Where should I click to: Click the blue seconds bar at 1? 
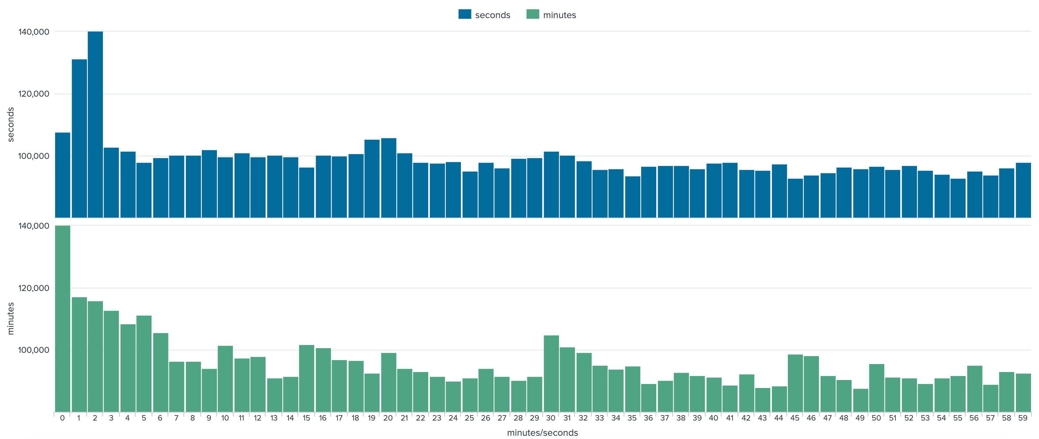79,139
